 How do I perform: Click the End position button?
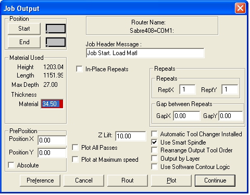coord(24,42)
